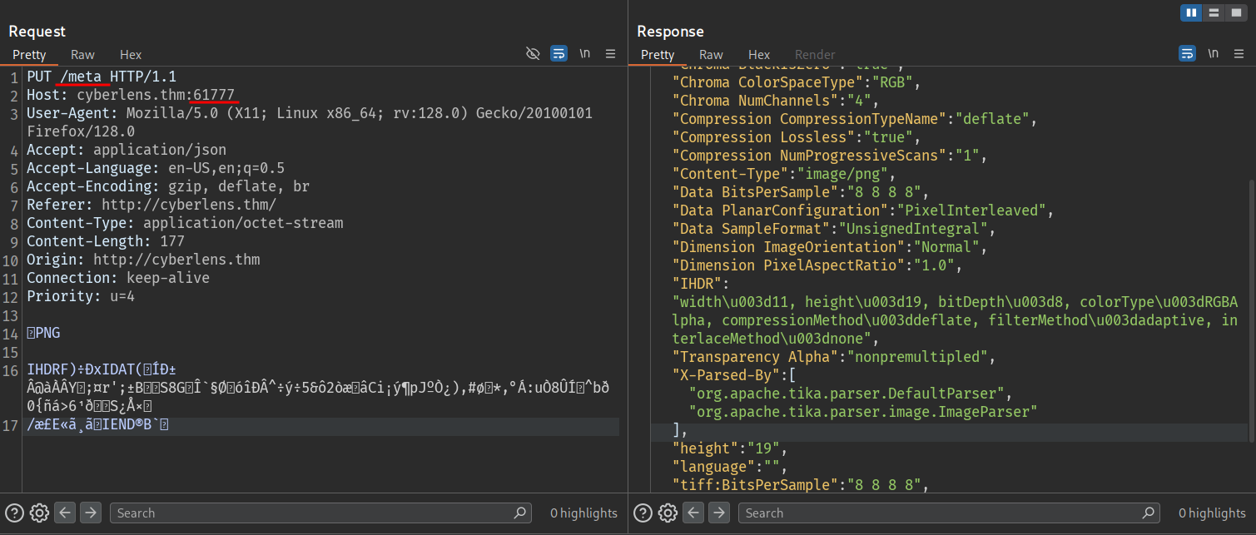Viewport: 1256px width, 535px height.
Task: Open Request panel options menu
Action: (610, 54)
